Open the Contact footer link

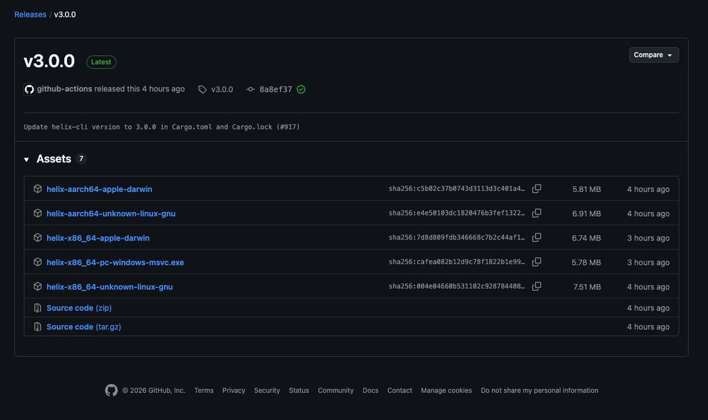[x=400, y=390]
